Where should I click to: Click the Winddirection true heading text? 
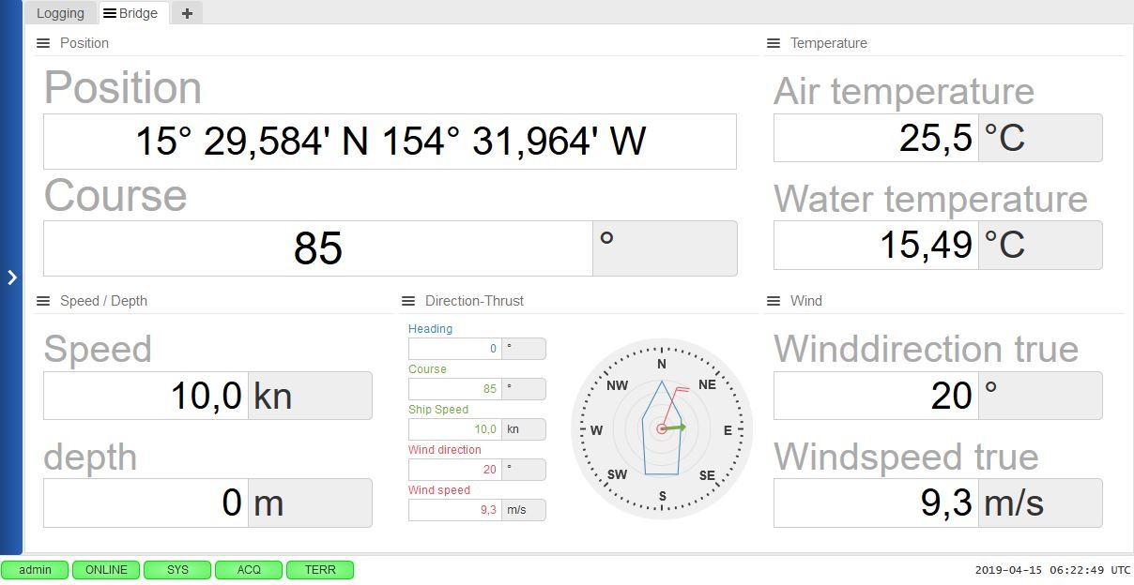coord(926,349)
